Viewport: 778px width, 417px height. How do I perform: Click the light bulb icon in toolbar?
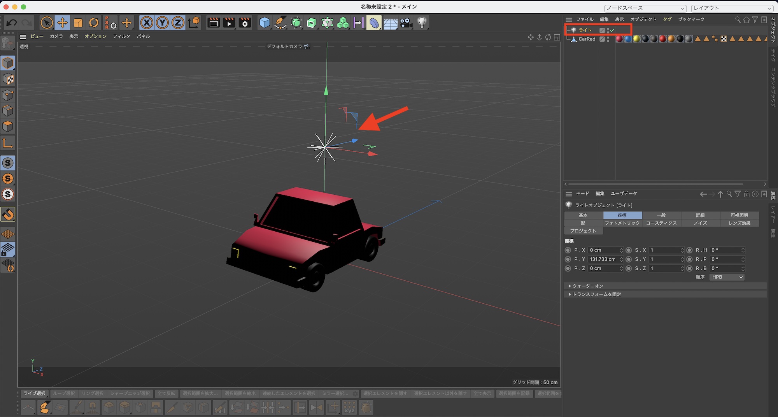[422, 23]
